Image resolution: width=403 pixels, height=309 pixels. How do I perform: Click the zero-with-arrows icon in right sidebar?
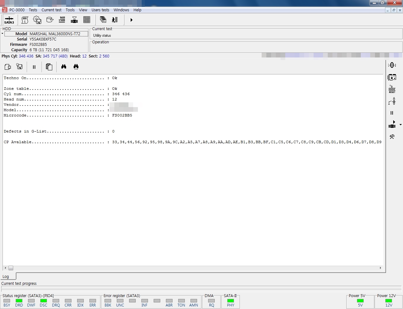coord(392,65)
